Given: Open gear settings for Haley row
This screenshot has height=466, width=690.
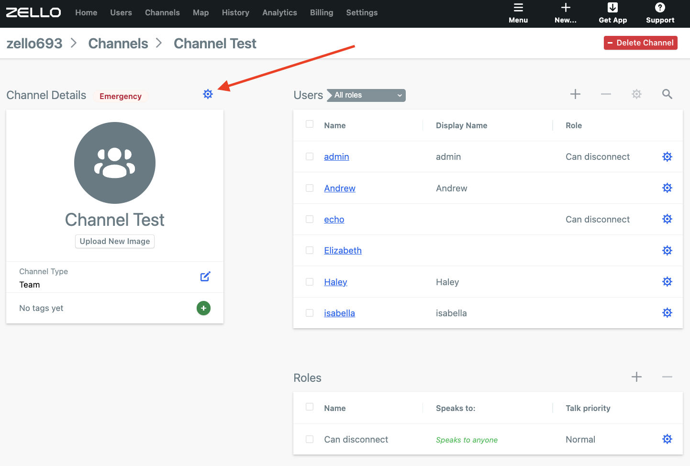Looking at the screenshot, I should [x=667, y=282].
